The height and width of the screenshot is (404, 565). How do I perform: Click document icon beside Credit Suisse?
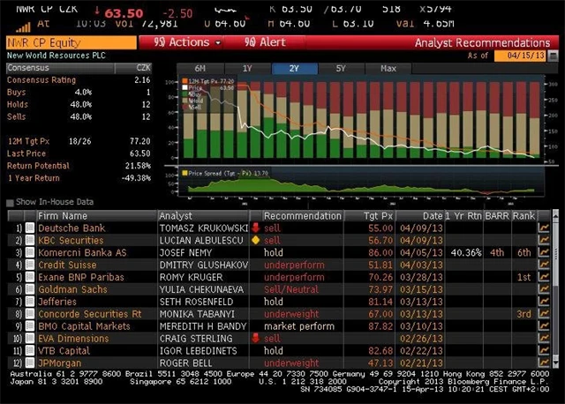tap(29, 265)
